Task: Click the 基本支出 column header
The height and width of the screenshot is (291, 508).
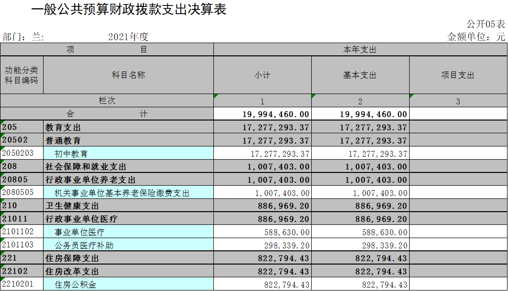Action: (x=360, y=75)
